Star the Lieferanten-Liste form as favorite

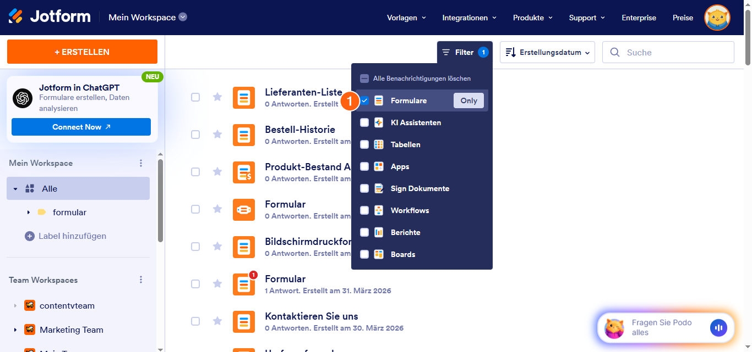click(x=217, y=97)
